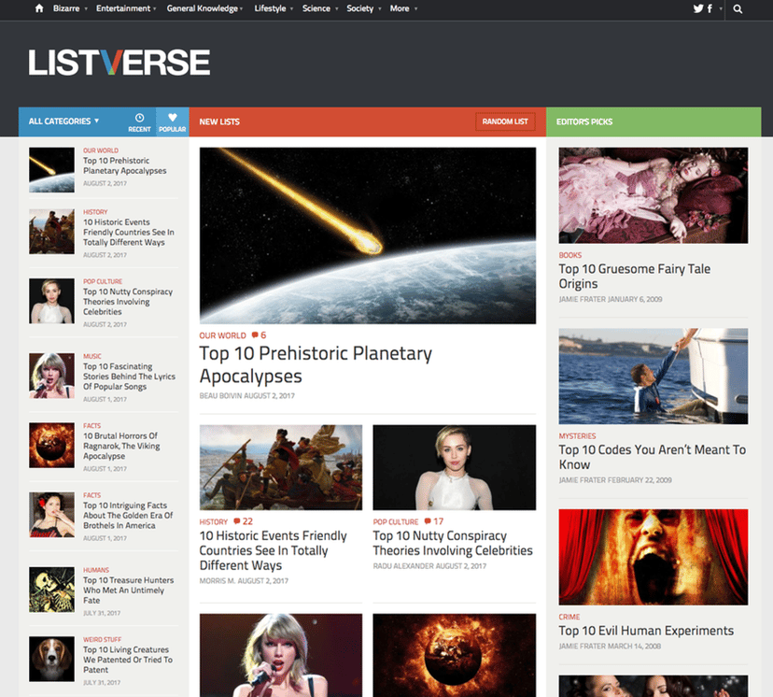This screenshot has height=697, width=773.
Task: Click the search magnifier icon
Action: coord(738,9)
